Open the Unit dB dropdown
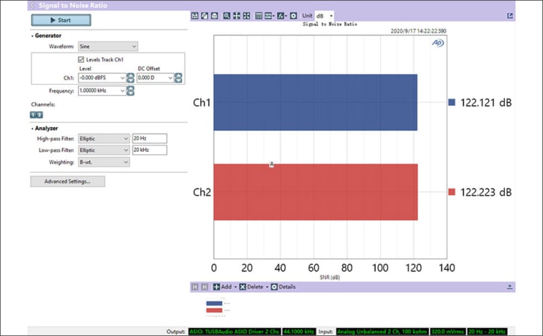 click(x=324, y=16)
